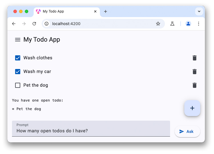Uncheck the Wash clothes checkbox
Image resolution: width=214 pixels, height=154 pixels.
[x=18, y=58]
